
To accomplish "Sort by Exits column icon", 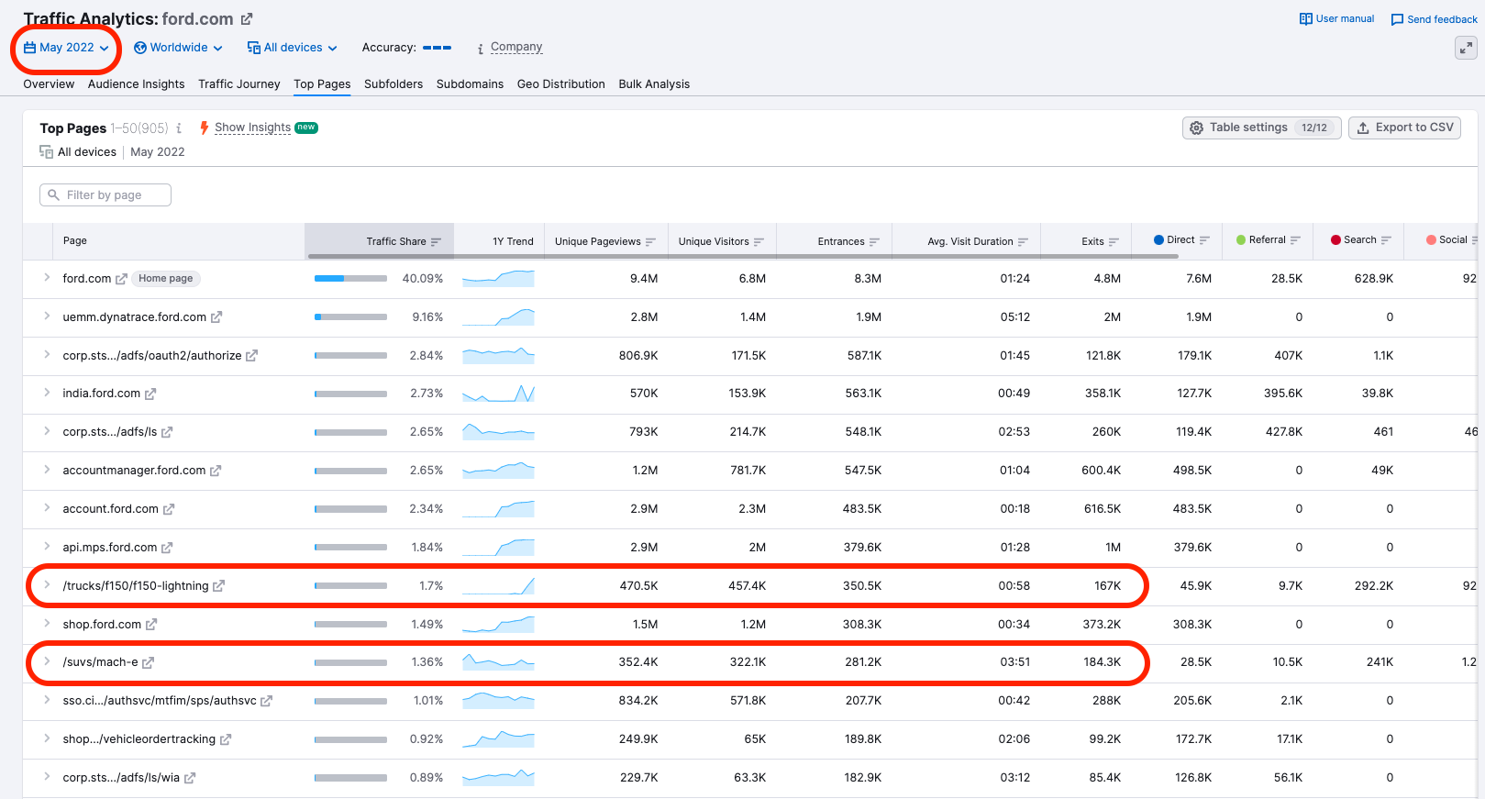I will coord(1114,242).
